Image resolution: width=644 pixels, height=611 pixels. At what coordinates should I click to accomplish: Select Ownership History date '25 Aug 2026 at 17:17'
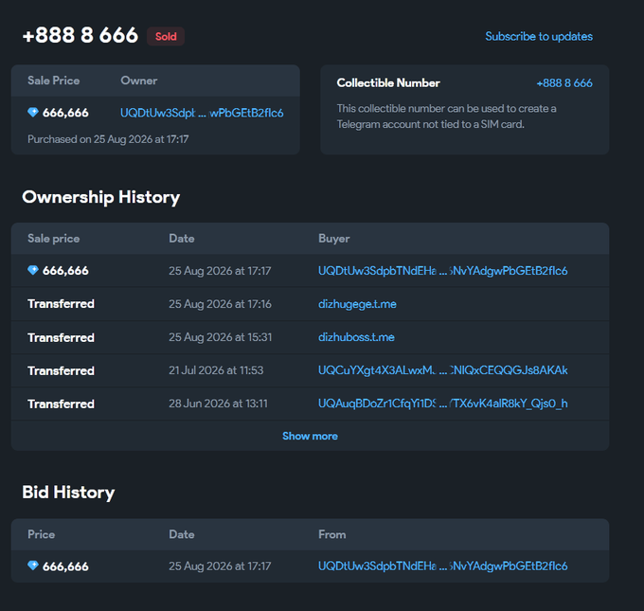pyautogui.click(x=220, y=271)
